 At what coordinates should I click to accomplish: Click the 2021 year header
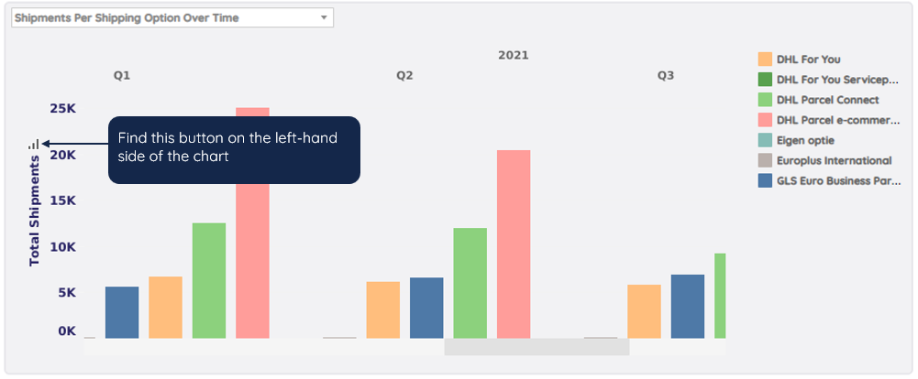click(513, 56)
